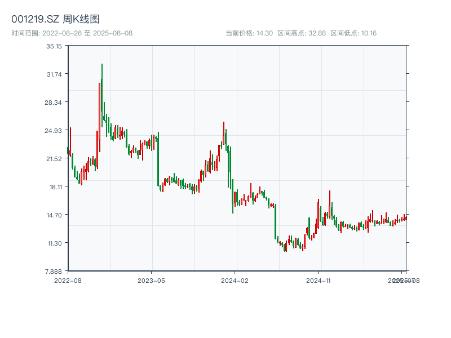This screenshot has height=338, width=451.
Task: Click the 区间高点 32.88 label
Action: 302,33
